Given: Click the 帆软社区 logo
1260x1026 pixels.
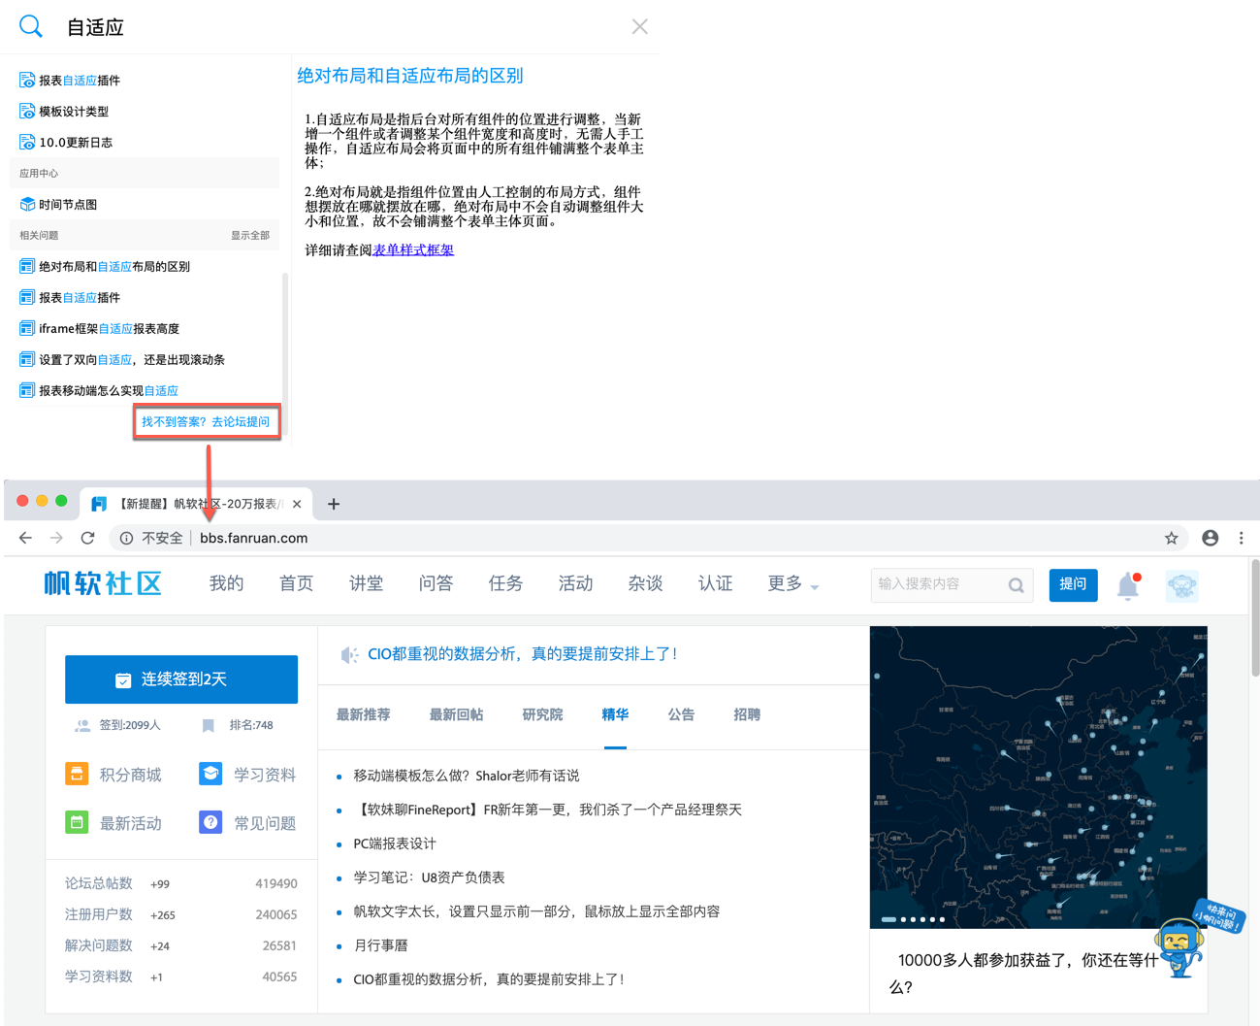Looking at the screenshot, I should pyautogui.click(x=103, y=583).
